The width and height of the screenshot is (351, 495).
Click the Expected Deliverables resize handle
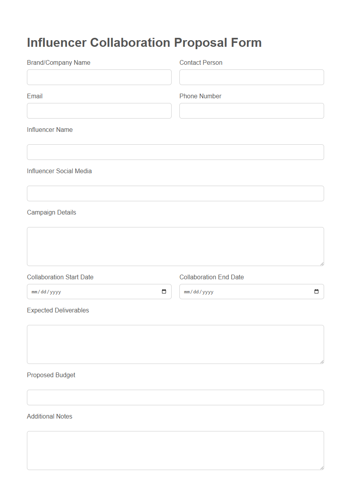pos(322,362)
